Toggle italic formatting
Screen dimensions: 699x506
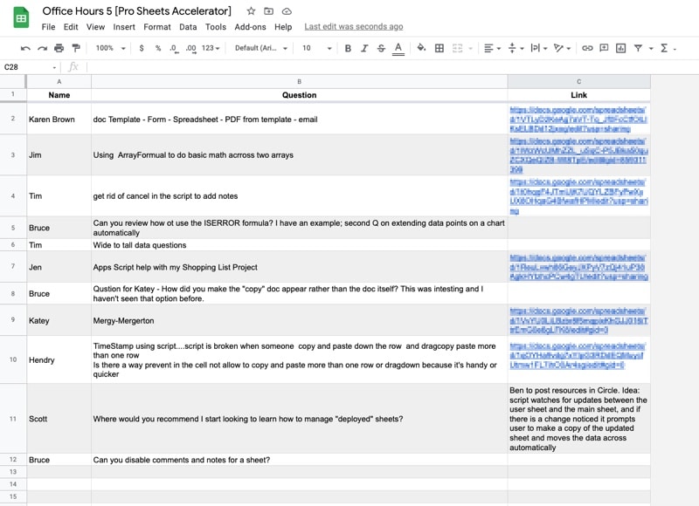click(x=364, y=48)
